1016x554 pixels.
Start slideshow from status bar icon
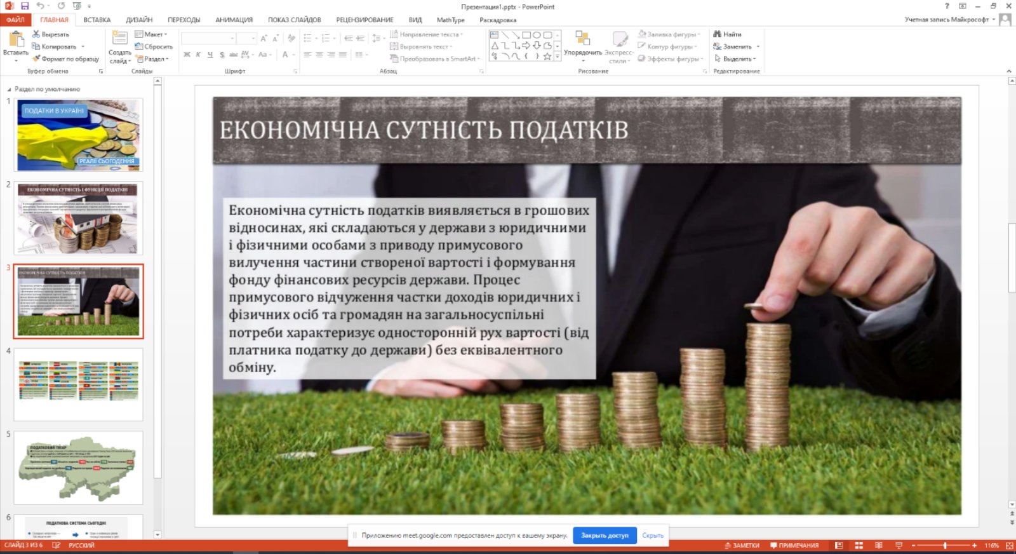[x=899, y=546]
